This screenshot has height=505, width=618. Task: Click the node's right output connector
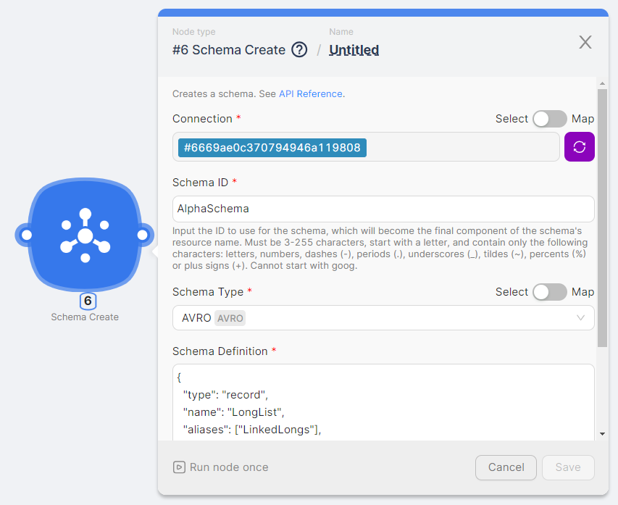pos(143,235)
